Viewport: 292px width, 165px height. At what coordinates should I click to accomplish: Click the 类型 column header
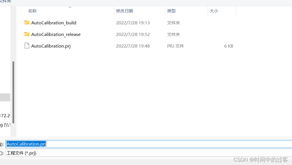171,11
